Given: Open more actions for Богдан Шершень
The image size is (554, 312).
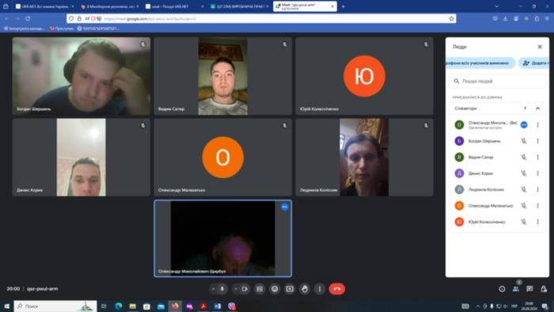Looking at the screenshot, I should (x=537, y=141).
